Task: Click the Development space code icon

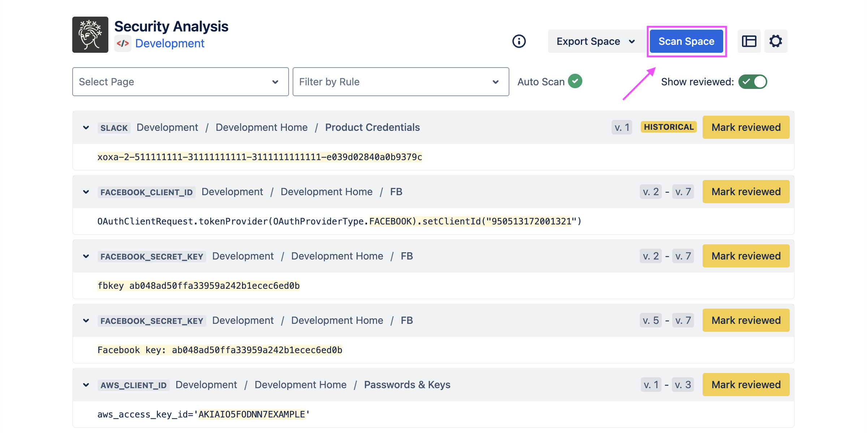Action: [123, 44]
